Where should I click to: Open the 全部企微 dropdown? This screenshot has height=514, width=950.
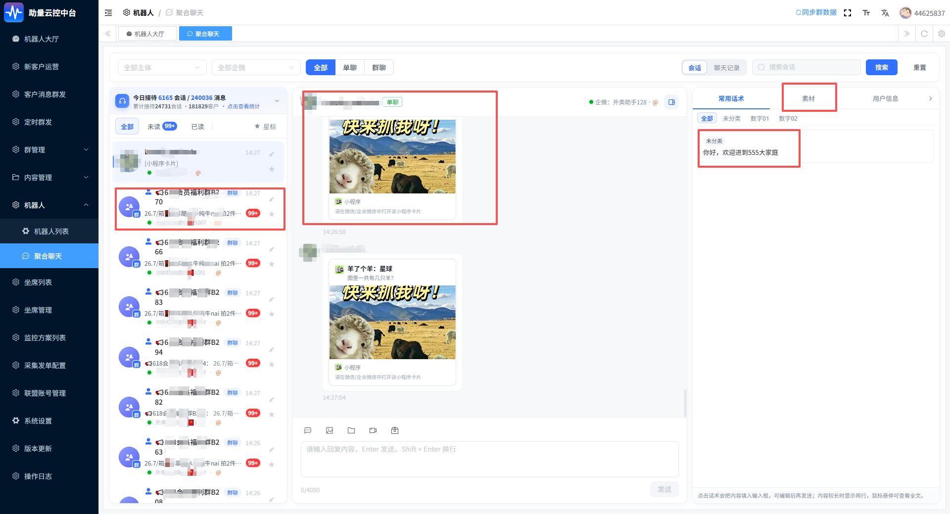[256, 68]
